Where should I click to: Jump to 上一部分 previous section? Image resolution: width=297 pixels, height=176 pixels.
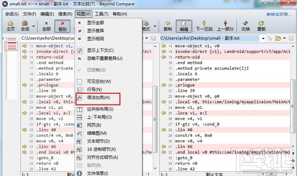(x=225, y=26)
